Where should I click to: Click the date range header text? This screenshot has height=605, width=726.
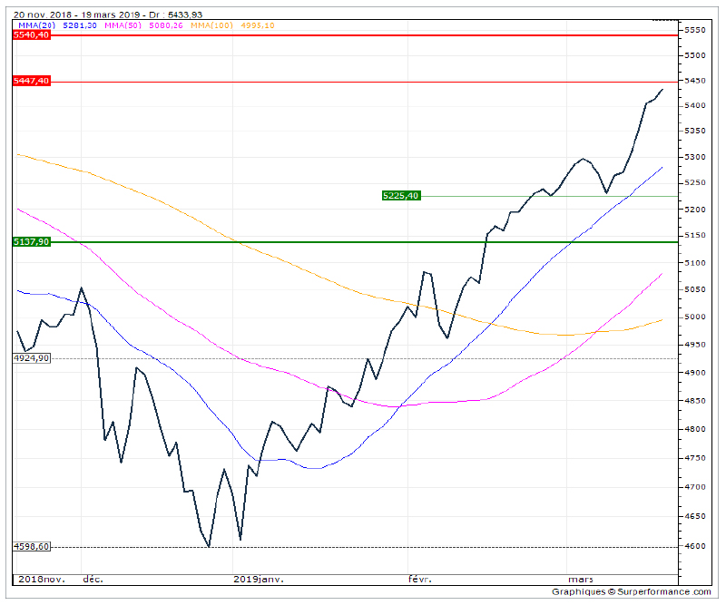point(107,15)
